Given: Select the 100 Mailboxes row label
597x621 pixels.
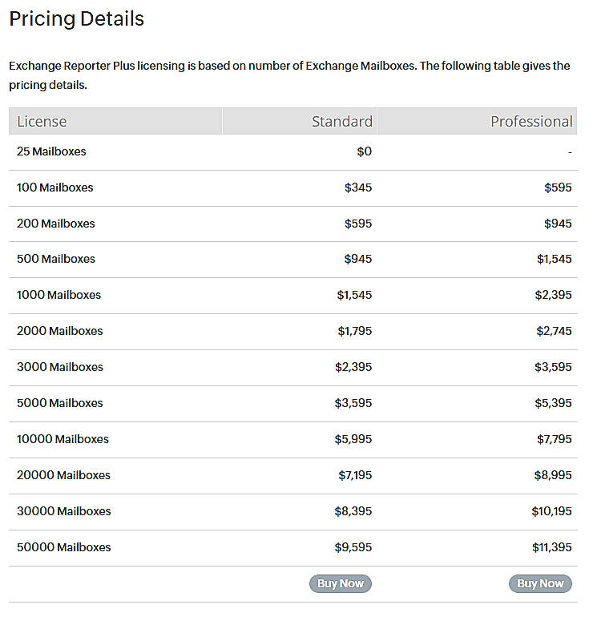Looking at the screenshot, I should click(54, 188).
